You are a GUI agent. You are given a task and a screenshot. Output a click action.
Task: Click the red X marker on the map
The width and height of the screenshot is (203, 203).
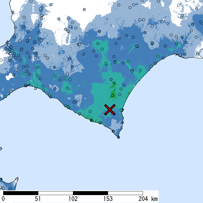coord(110,110)
